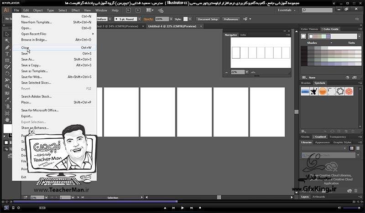The image size is (365, 213).
Task: Choose Place... from File menu
Action: (54, 102)
